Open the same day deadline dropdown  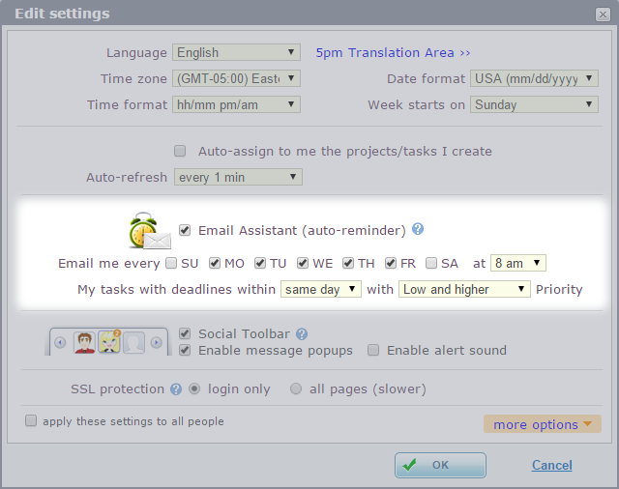coord(320,289)
